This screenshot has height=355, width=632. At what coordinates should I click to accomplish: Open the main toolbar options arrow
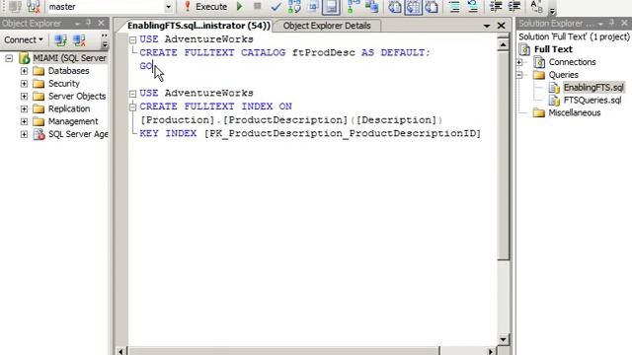click(x=552, y=11)
